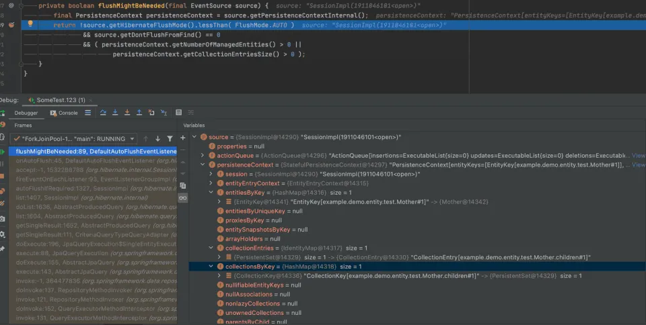Expand the actionQueue variable node
This screenshot has width=646, height=325.
(x=203, y=156)
